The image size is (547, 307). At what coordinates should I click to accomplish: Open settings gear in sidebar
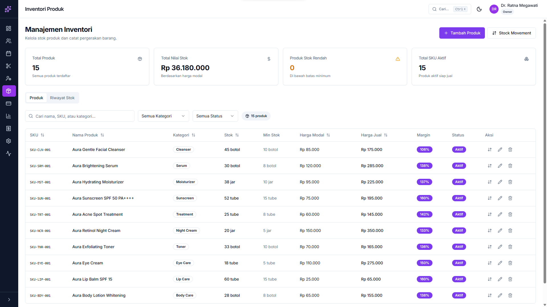point(9,141)
